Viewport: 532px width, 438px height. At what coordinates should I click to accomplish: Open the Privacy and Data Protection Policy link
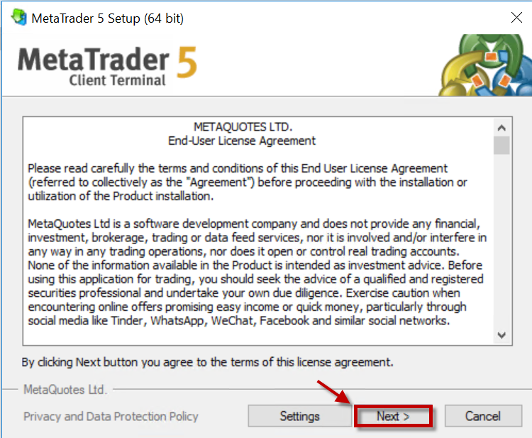(111, 416)
